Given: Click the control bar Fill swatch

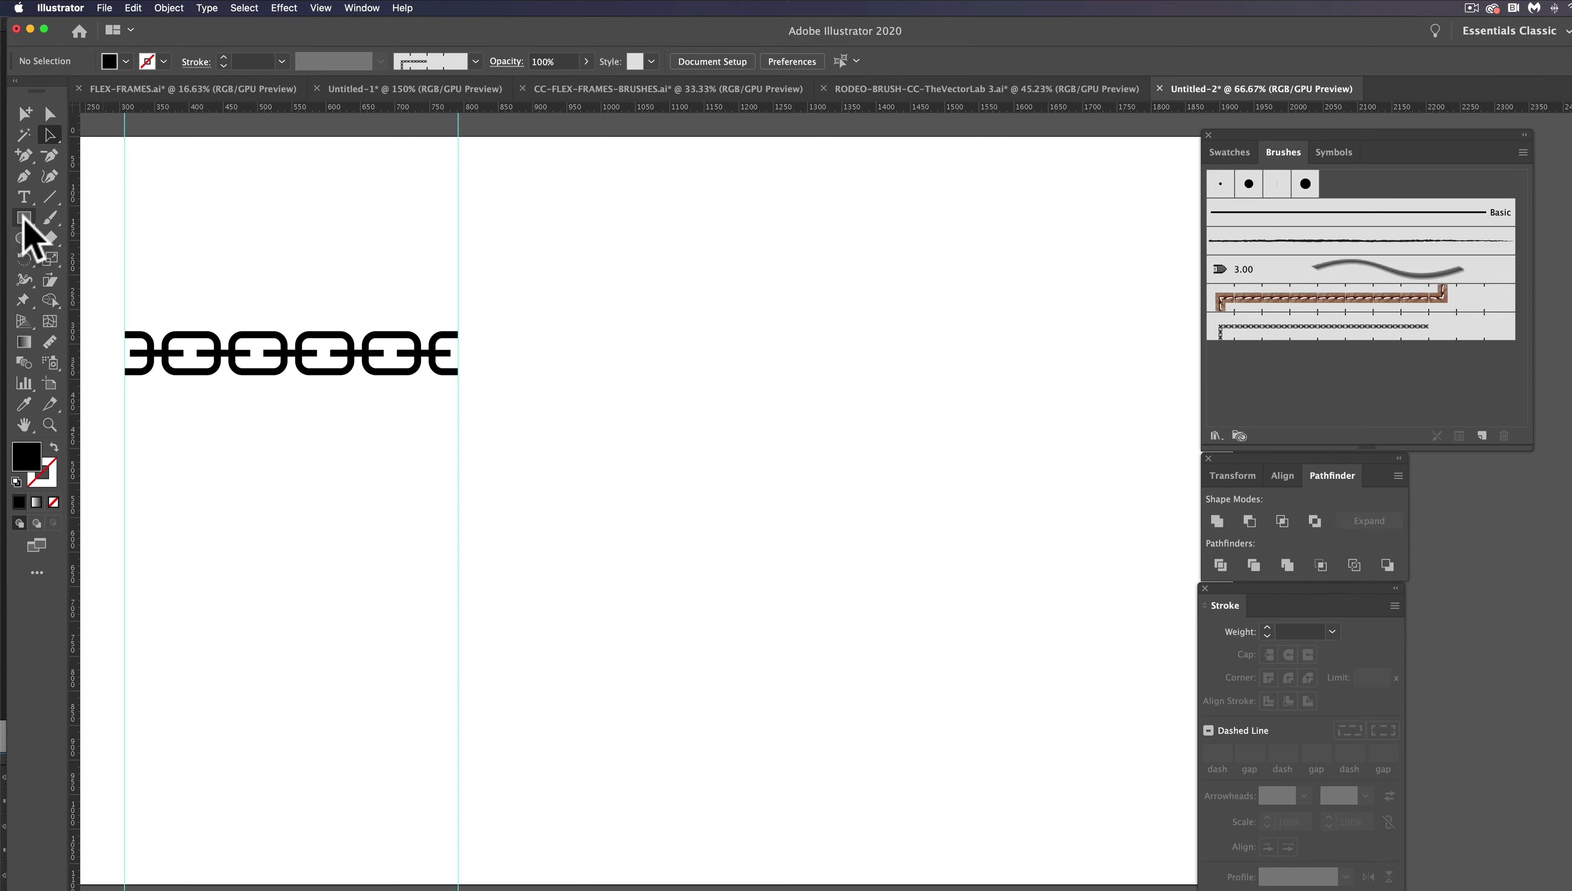Looking at the screenshot, I should 109,61.
